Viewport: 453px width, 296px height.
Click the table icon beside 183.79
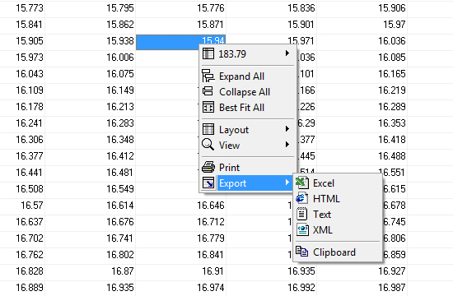click(x=208, y=53)
